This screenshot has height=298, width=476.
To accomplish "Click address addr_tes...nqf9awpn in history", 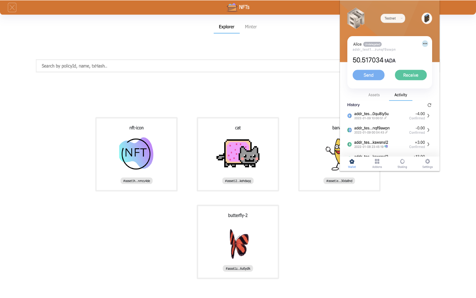I will (x=372, y=128).
